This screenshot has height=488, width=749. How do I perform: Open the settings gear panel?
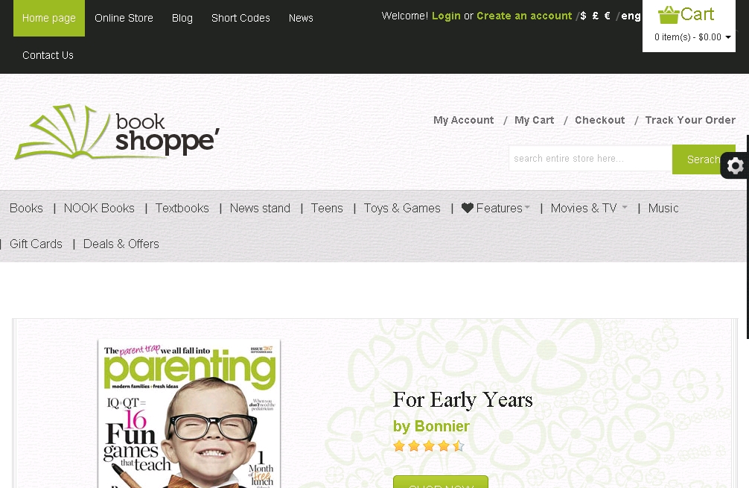(x=735, y=166)
